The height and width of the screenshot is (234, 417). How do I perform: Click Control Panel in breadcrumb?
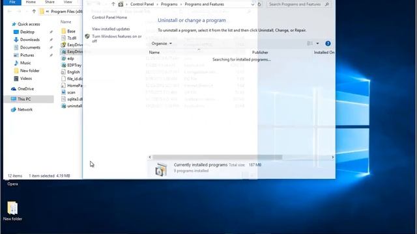[142, 5]
